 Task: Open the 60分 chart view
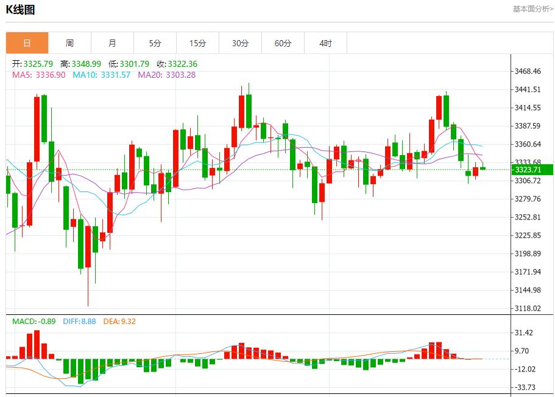(282, 43)
